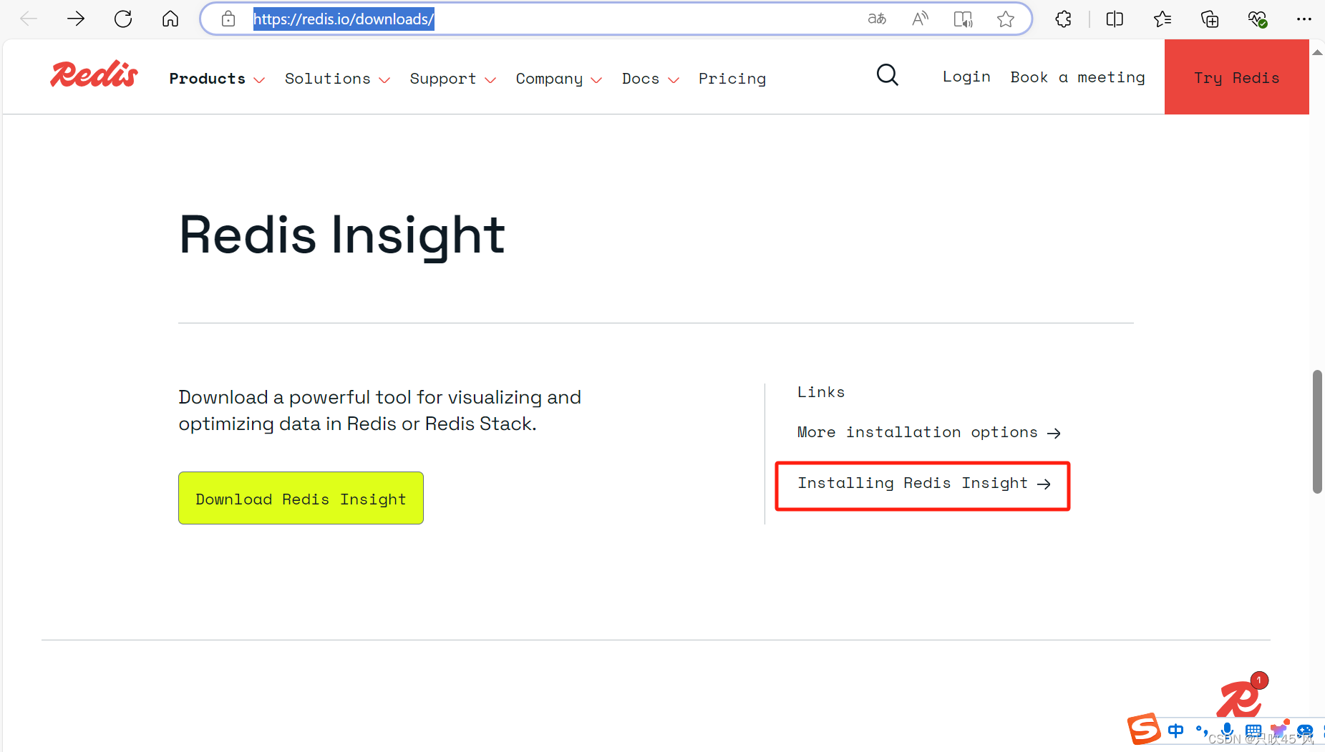Open the translate page icon
The width and height of the screenshot is (1325, 752).
877,19
